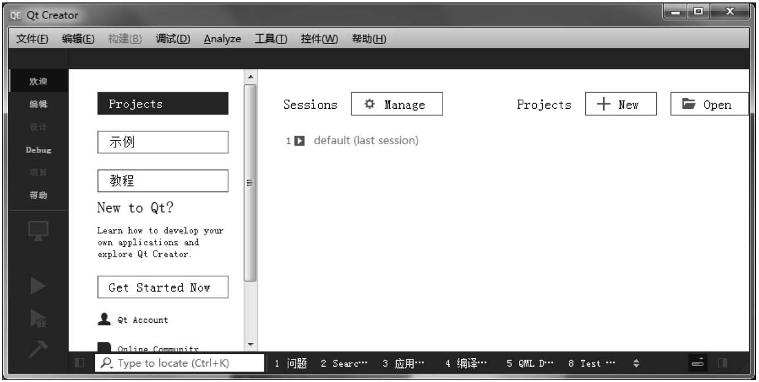Open the Analyze menu
The image size is (759, 382).
(x=222, y=39)
